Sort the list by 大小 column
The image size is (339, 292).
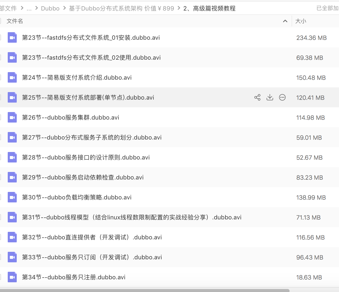click(301, 21)
